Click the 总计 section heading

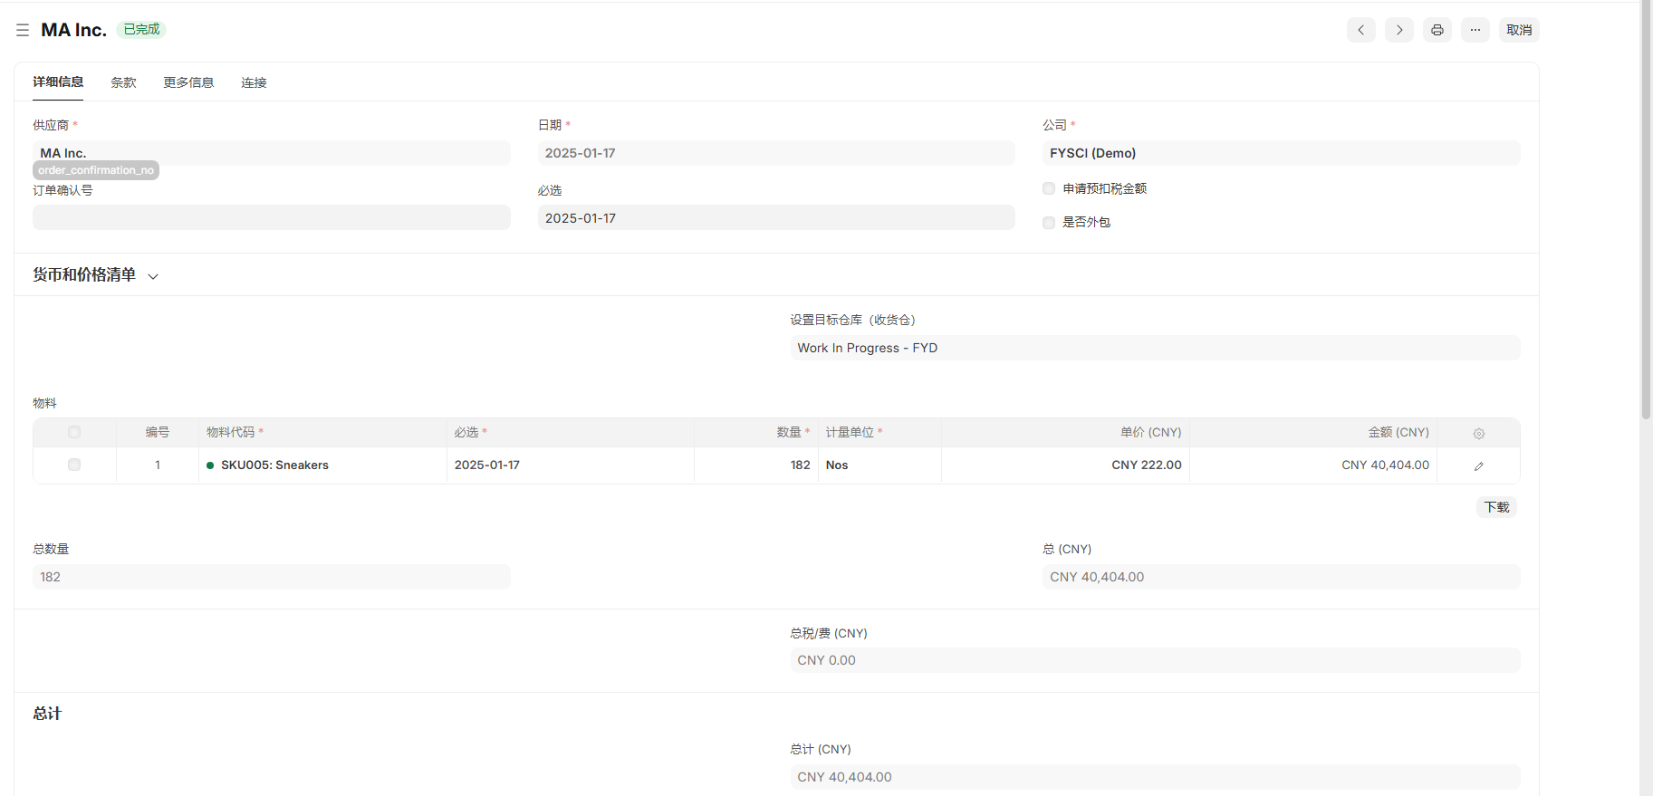(x=47, y=714)
